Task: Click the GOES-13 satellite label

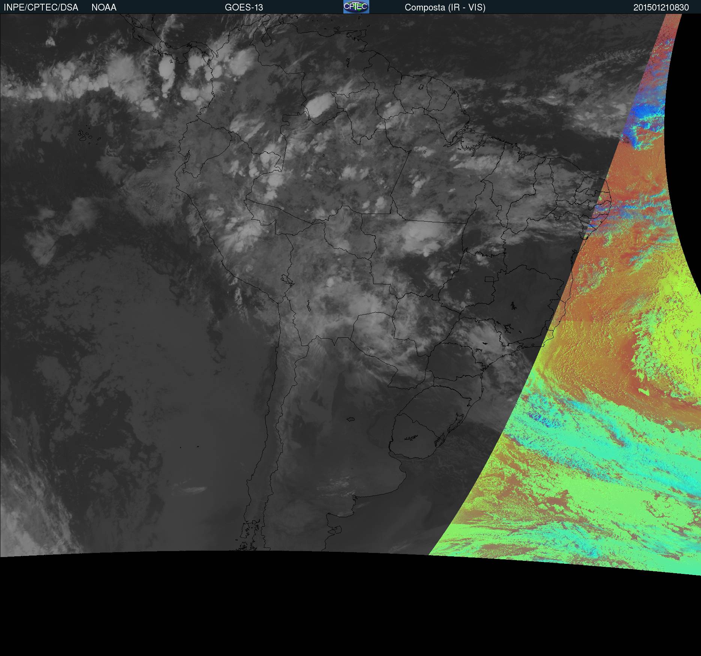Action: (x=244, y=7)
